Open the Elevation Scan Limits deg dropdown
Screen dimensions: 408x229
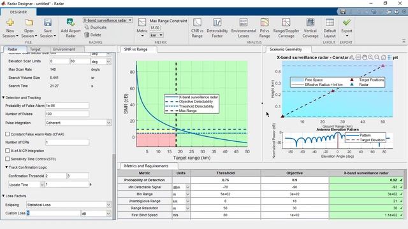(x=101, y=62)
